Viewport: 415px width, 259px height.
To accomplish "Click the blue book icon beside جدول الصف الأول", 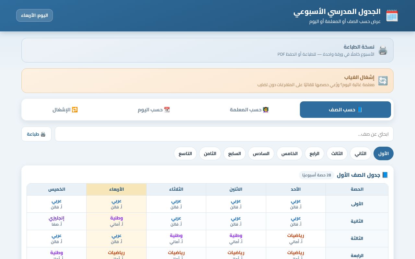I will [x=385, y=175].
